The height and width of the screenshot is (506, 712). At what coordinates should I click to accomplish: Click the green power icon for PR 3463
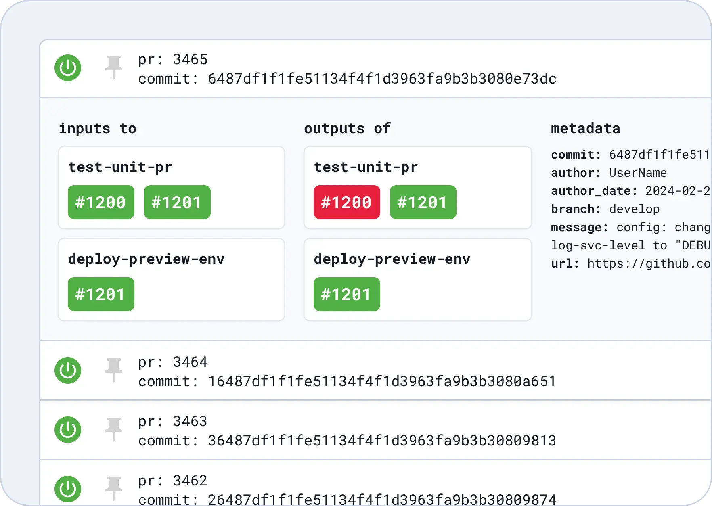(68, 430)
